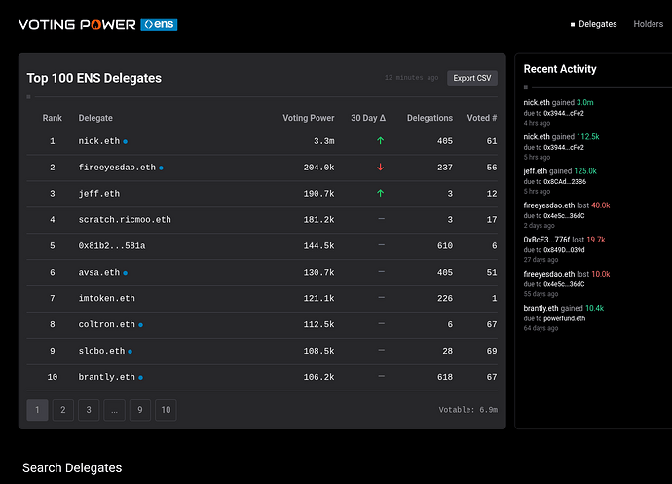Open delegate nick.eth in the table
The height and width of the screenshot is (484, 672).
(99, 141)
